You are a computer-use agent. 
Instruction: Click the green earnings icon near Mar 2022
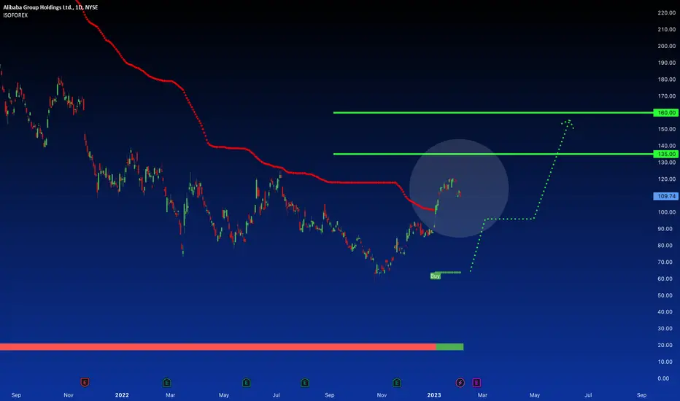167,382
